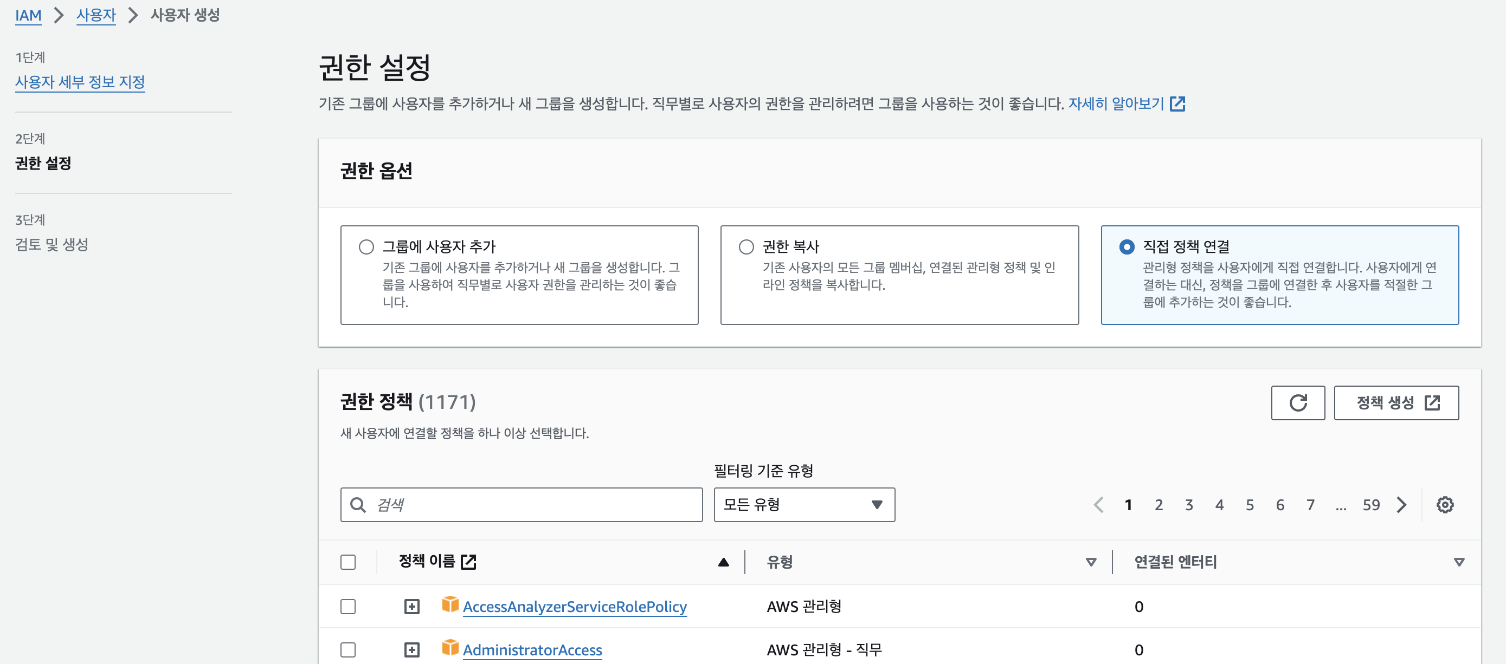Toggle the select-all policies header checkbox
Viewport: 1506px width, 664px height.
pyautogui.click(x=348, y=562)
